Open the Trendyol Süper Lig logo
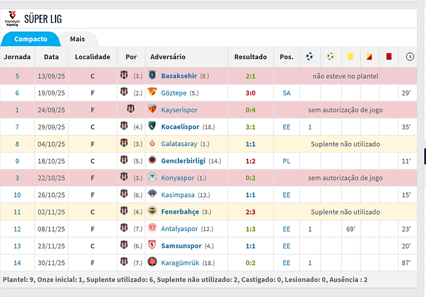Viewport: 426px width, 297px height. [12, 18]
